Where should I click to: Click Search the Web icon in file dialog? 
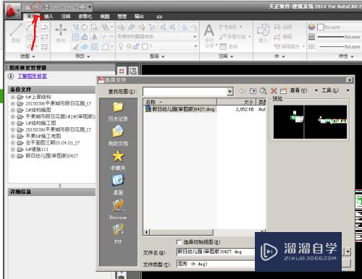[x=263, y=91]
